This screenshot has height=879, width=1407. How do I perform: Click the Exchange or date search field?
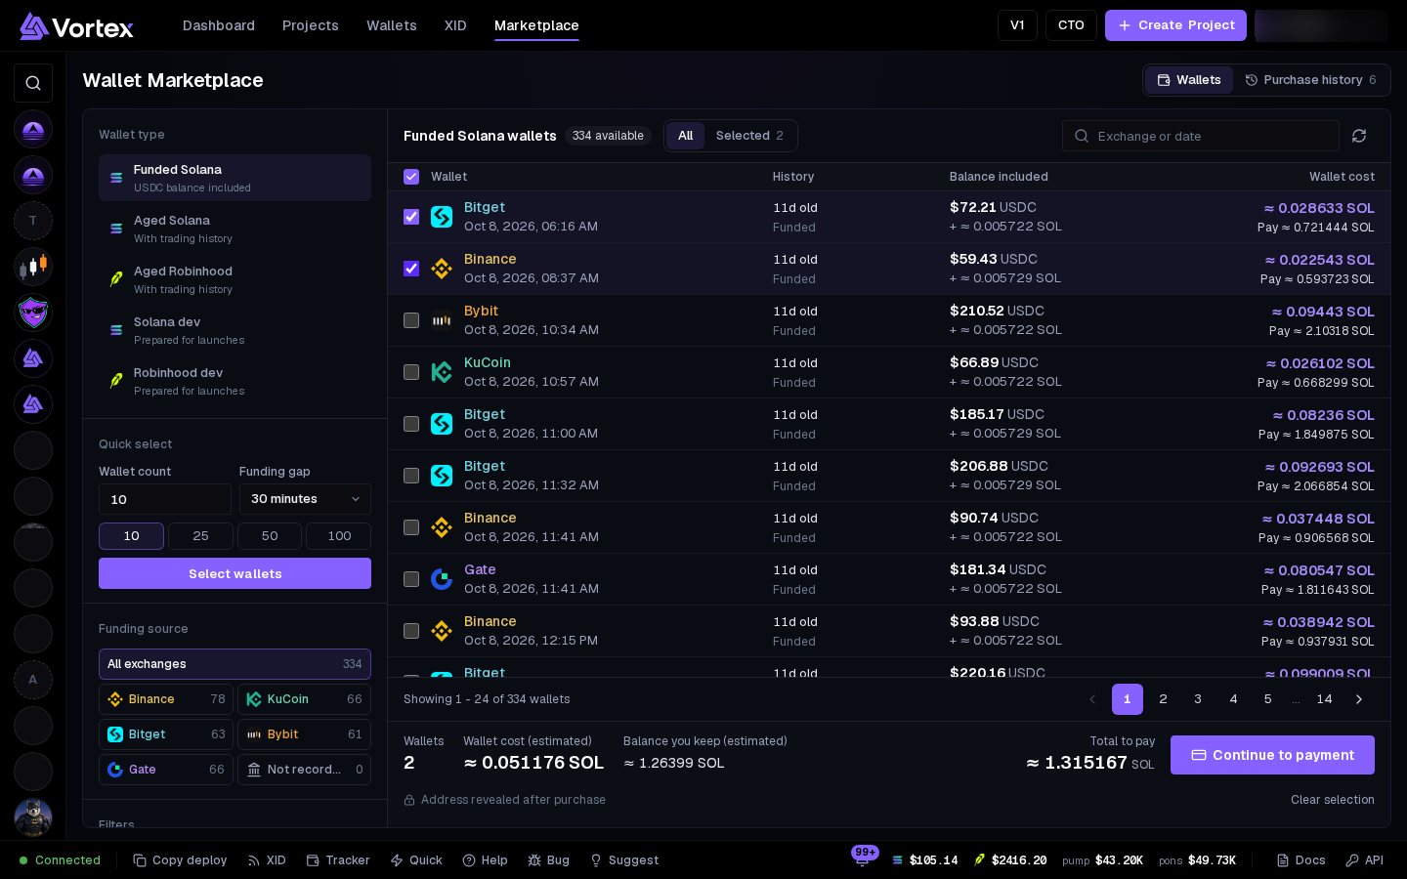click(1201, 136)
